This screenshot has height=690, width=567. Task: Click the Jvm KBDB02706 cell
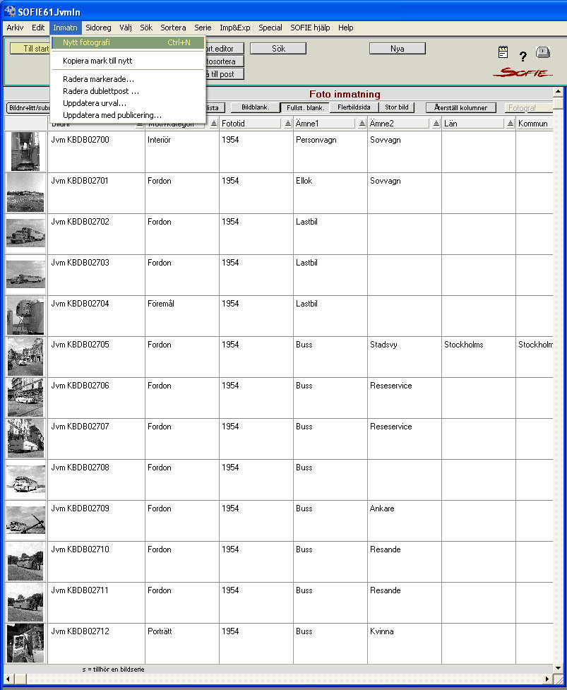coord(96,398)
